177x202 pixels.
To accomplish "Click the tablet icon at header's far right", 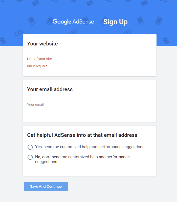I will click(x=159, y=21).
